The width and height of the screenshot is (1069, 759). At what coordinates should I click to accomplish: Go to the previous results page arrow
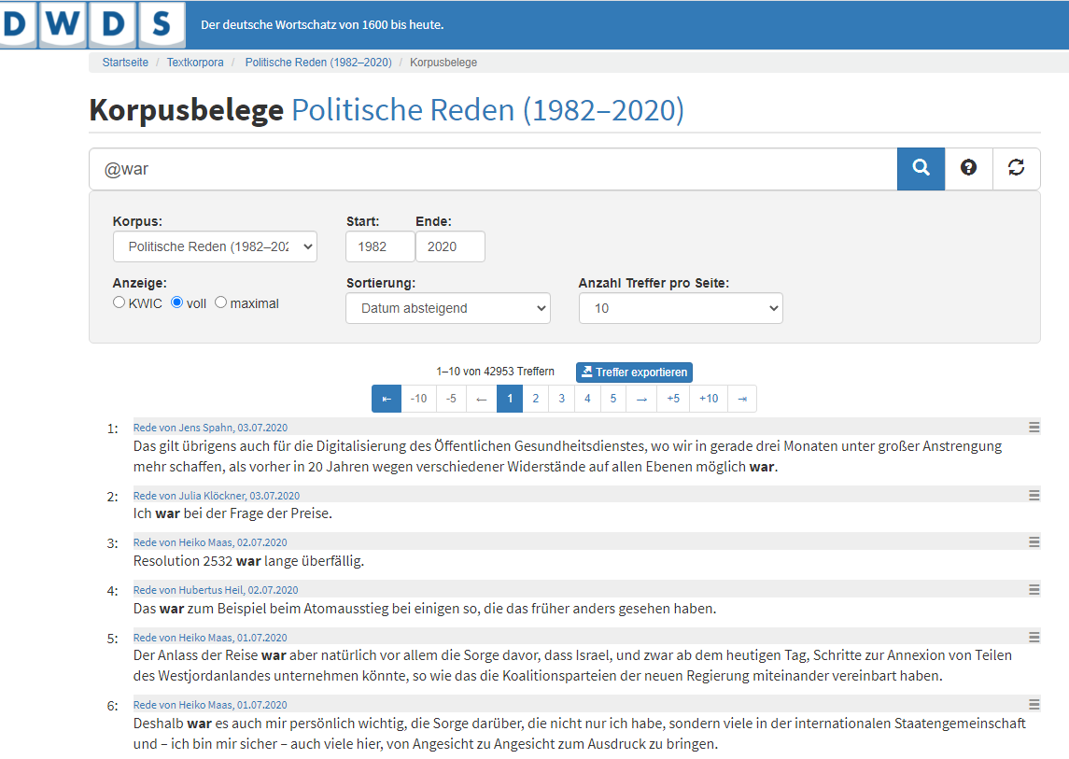point(482,399)
